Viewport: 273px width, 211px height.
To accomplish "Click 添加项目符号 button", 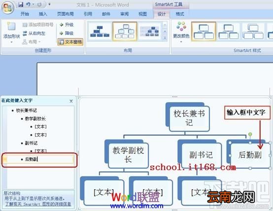I will (38, 25).
